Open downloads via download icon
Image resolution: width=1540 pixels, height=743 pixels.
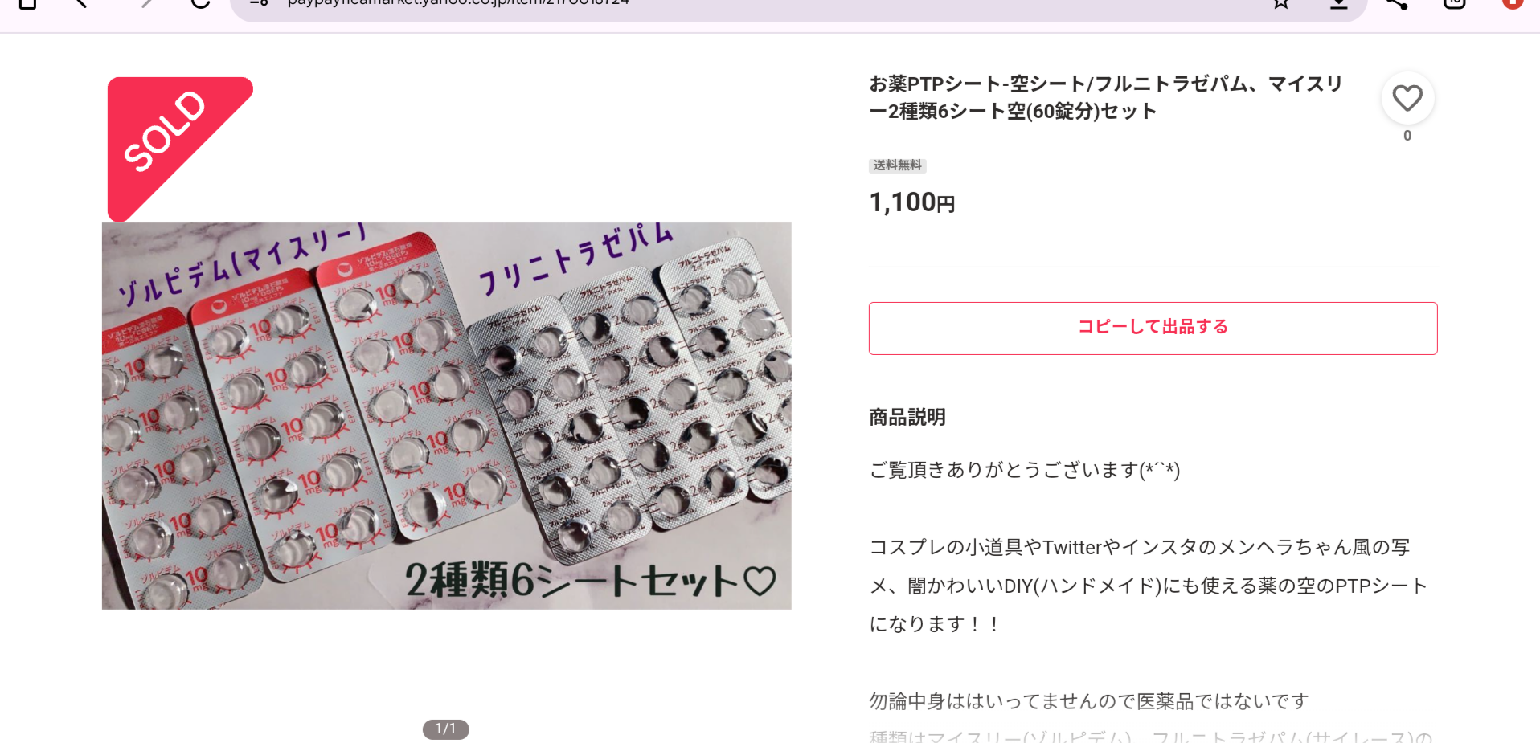coord(1339,3)
